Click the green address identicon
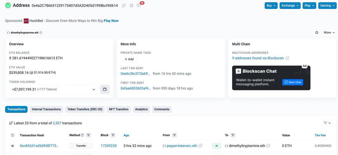 coord(8,5)
